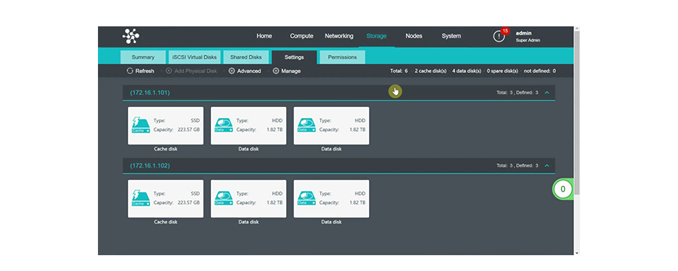Click the 0 spare disk(s) count
This screenshot has width=678, height=271.
pos(502,71)
